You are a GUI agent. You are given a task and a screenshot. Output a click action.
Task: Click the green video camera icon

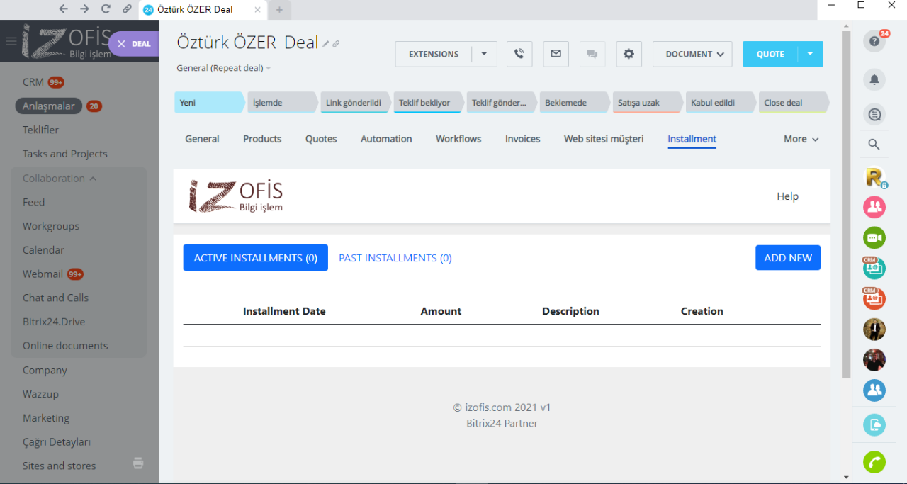click(874, 237)
